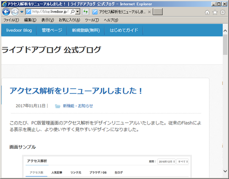Open the article title アクセス解析をリニューアルしました！

point(76,91)
